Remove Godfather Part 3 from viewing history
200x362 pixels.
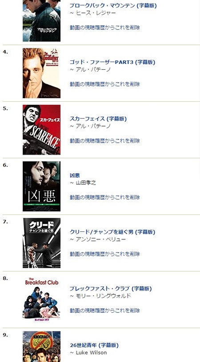(x=105, y=84)
